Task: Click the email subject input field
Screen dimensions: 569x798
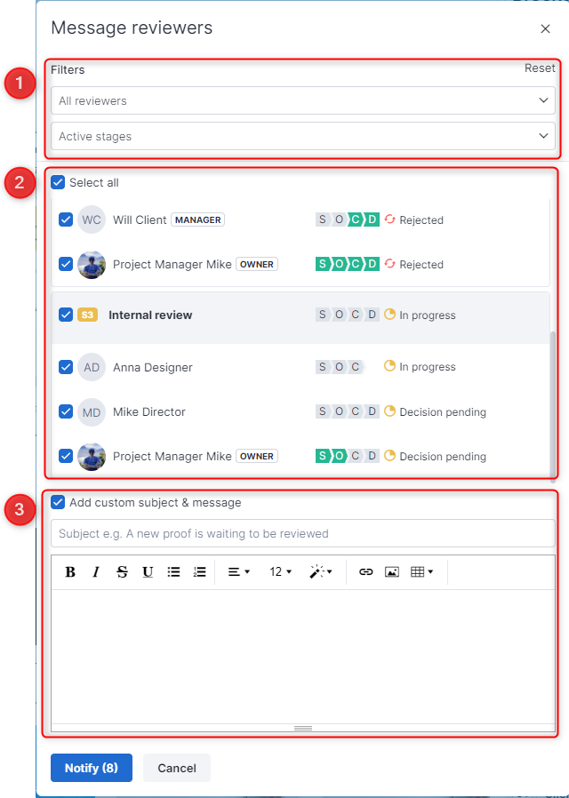Action: click(x=302, y=534)
